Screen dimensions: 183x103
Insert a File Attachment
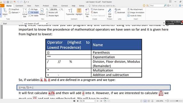coord(135,9)
